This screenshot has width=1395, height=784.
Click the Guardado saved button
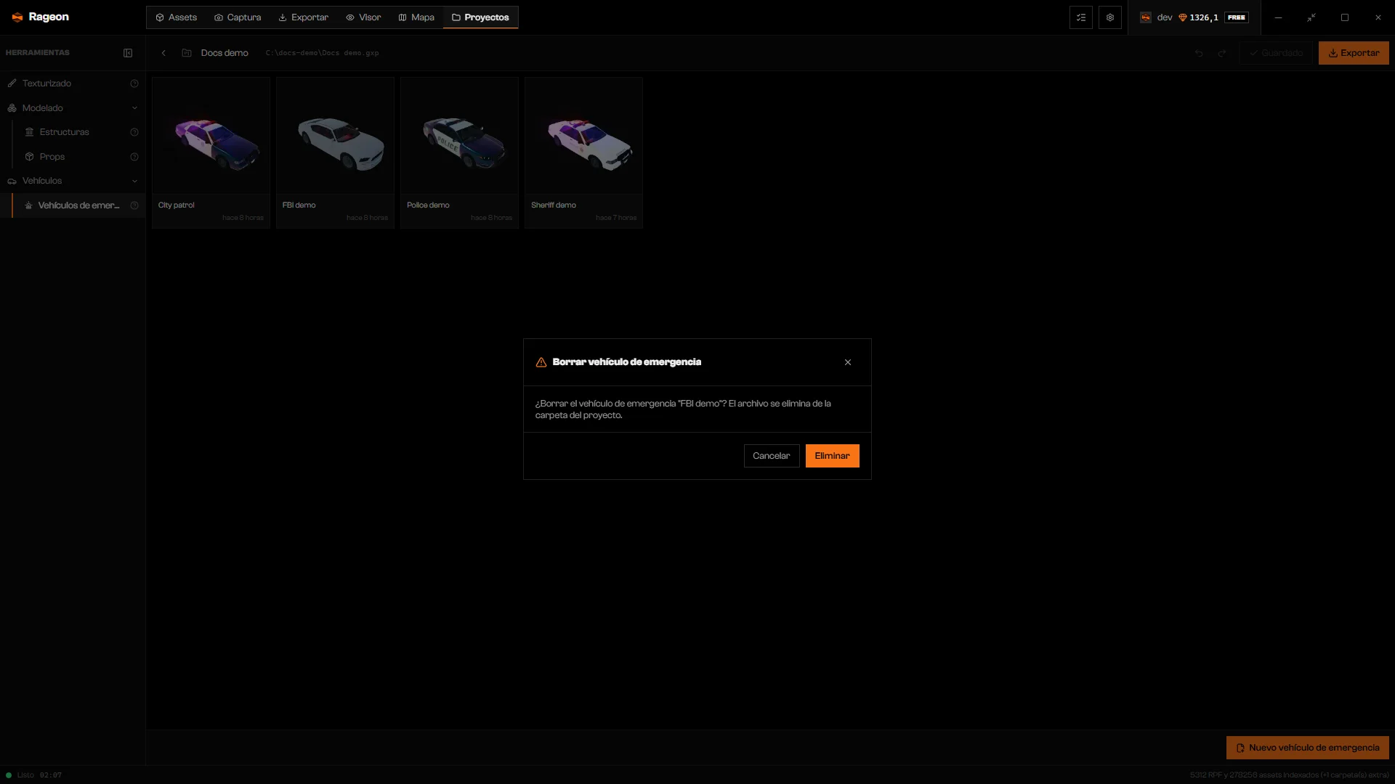point(1276,53)
